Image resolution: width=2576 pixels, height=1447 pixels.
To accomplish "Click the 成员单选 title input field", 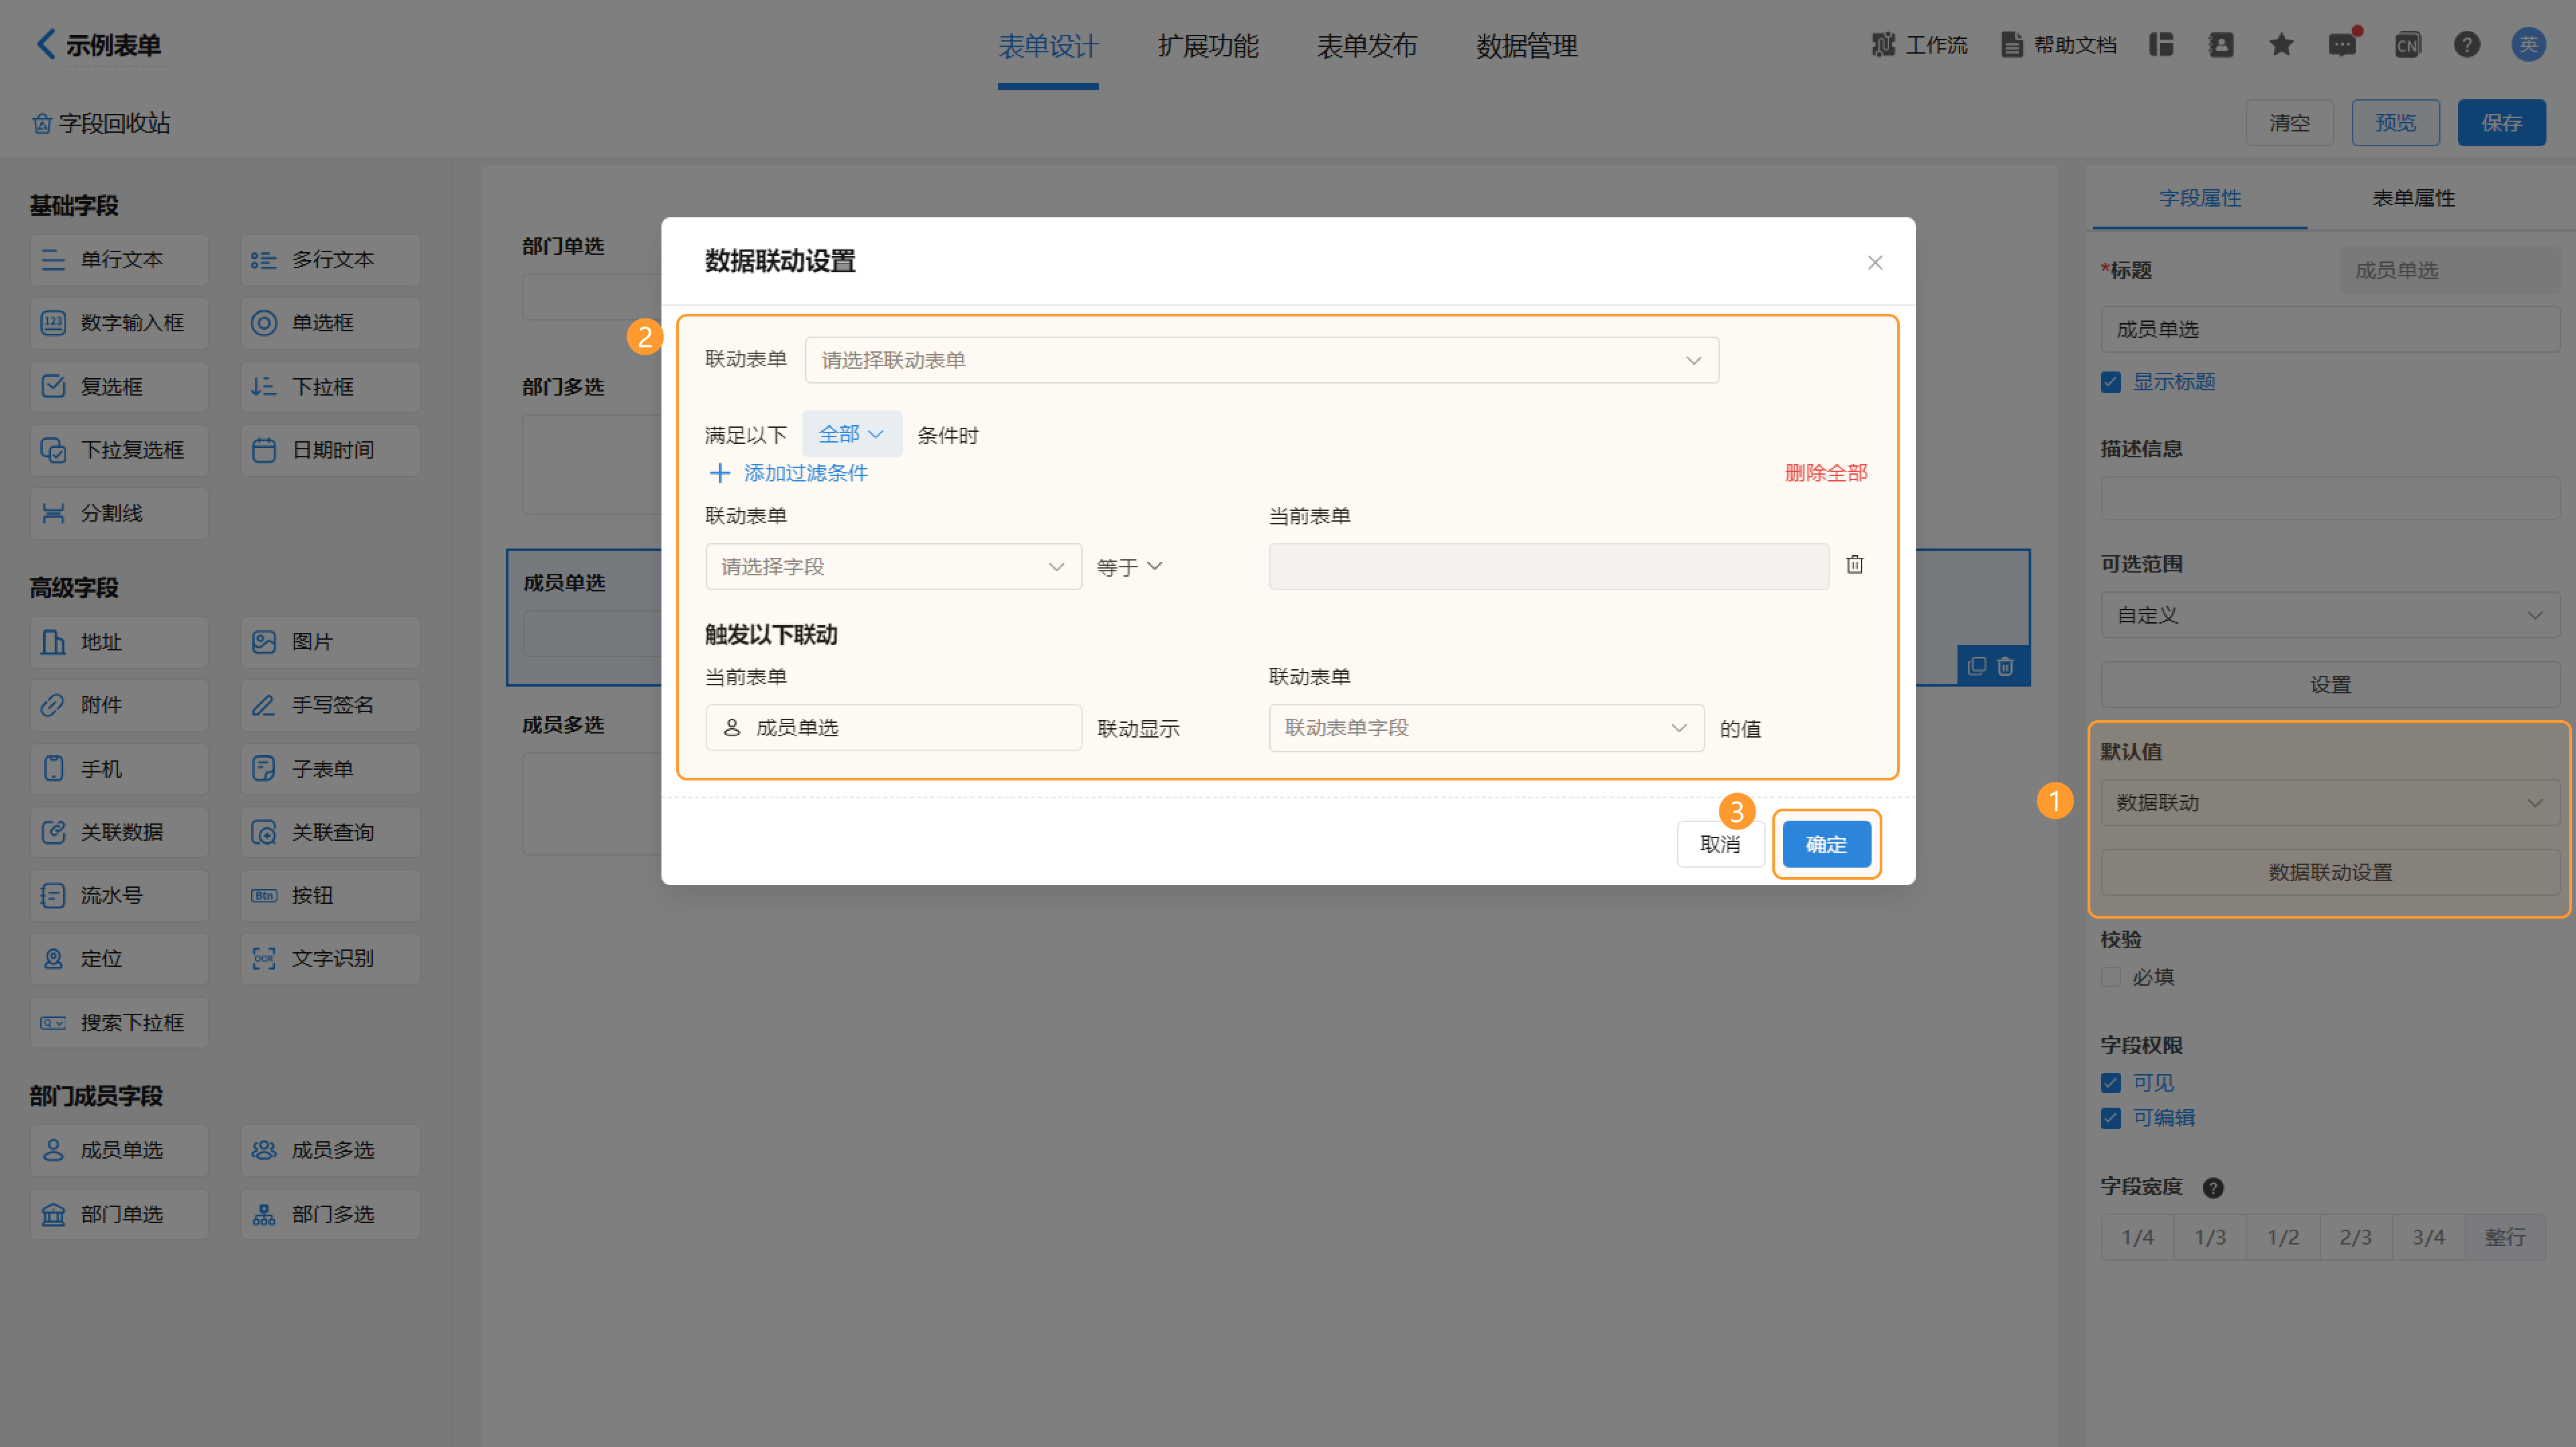I will click(2330, 330).
